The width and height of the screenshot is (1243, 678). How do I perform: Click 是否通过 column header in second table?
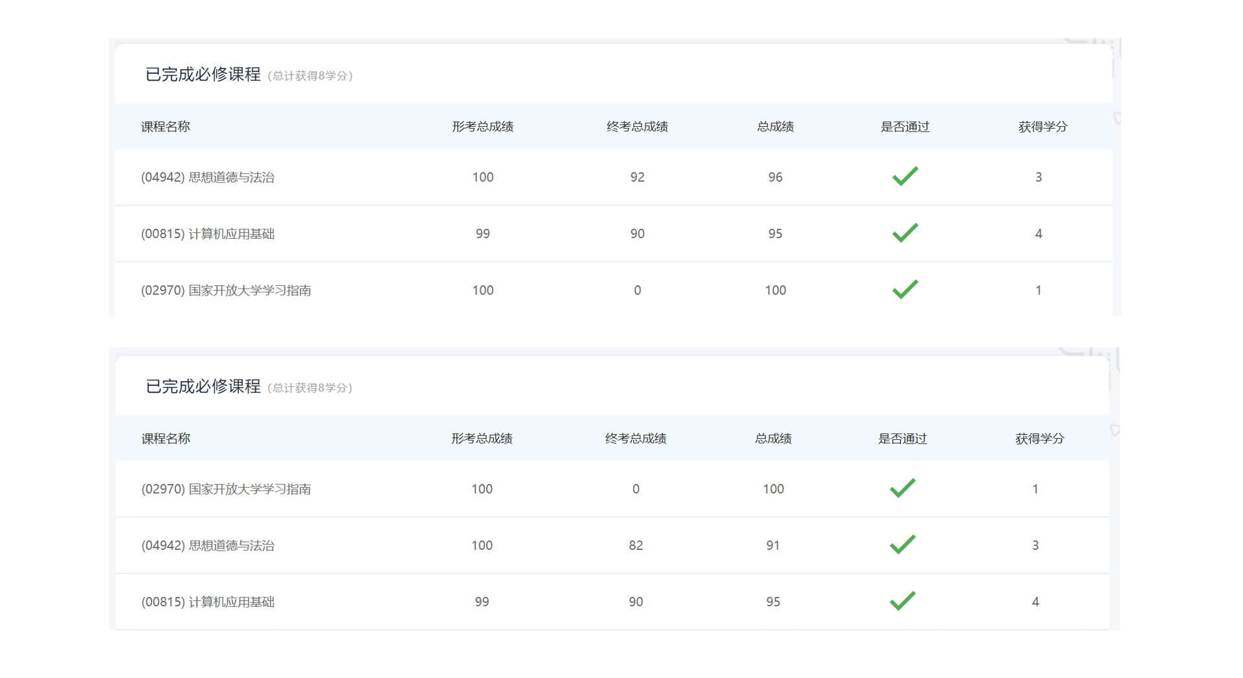coord(902,439)
